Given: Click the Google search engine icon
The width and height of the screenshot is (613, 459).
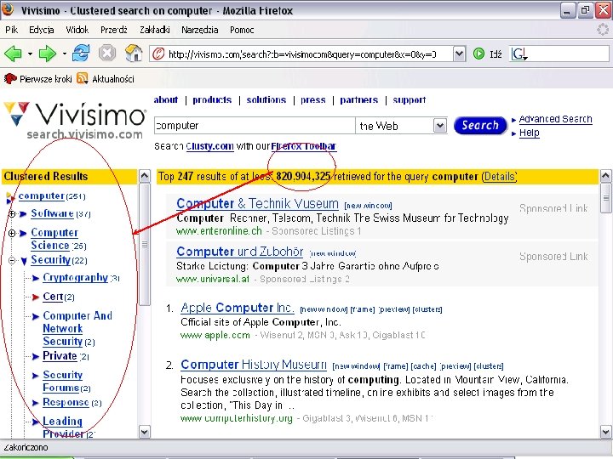Looking at the screenshot, I should tap(519, 54).
